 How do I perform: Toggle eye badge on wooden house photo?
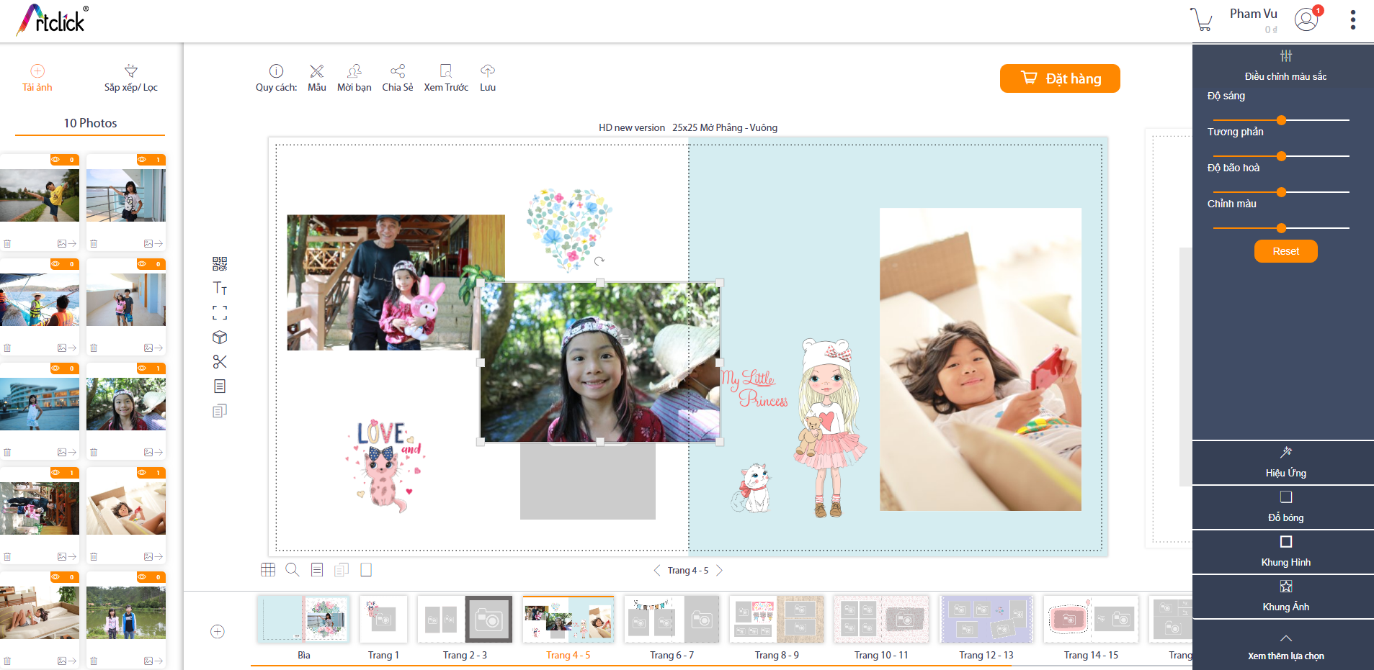click(63, 473)
